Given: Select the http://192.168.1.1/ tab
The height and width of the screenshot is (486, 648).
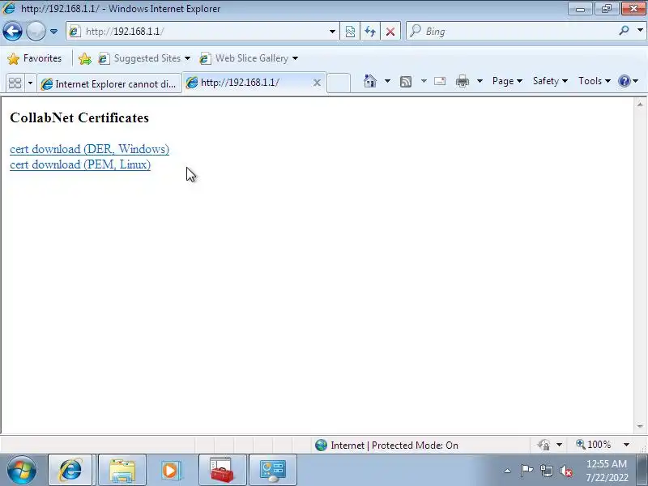Looking at the screenshot, I should point(247,83).
